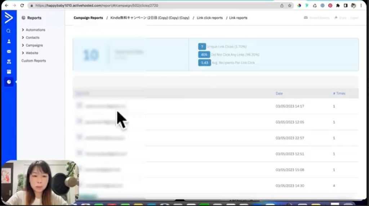Viewport: 369px width, 206px height.
Task: Open Automations via the sidebar flowchart icon
Action: coord(9,61)
